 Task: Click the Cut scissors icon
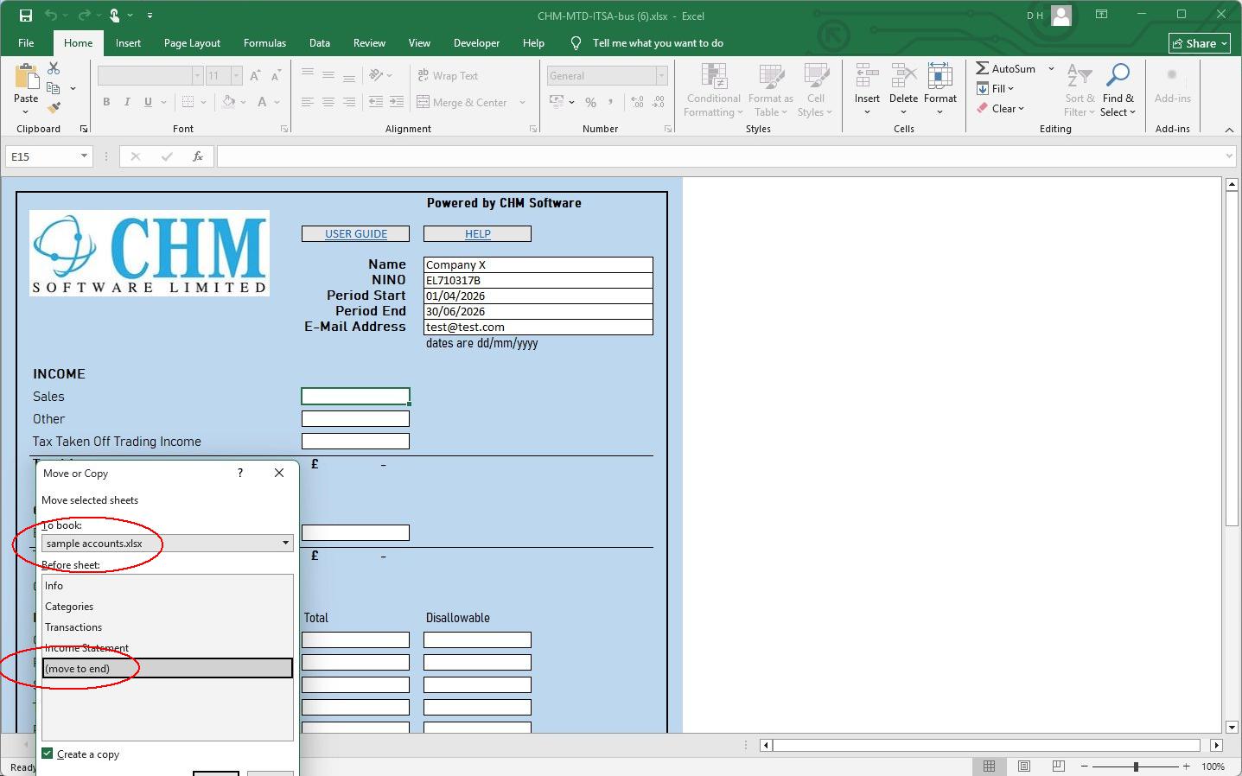click(54, 68)
